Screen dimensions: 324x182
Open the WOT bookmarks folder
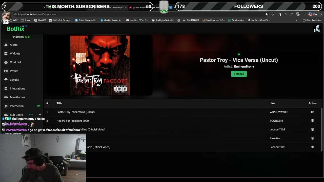click(14, 20)
